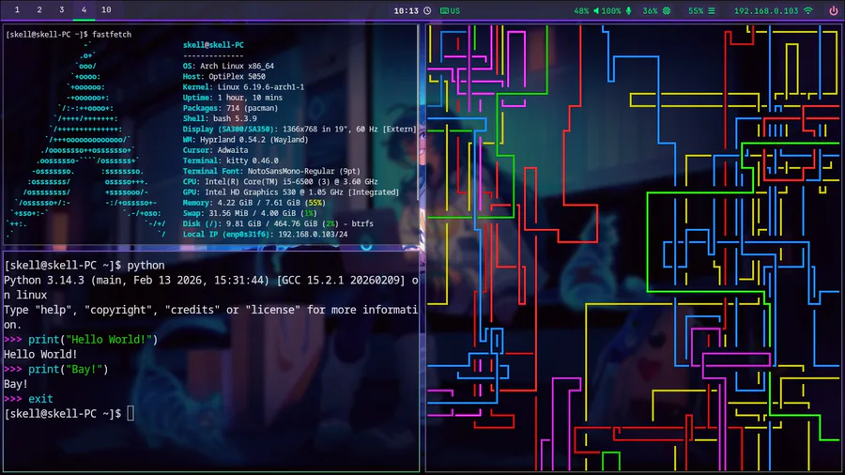Viewport: 845px width, 475px height.
Task: Click the Wi-Fi network icon
Action: tap(808, 10)
